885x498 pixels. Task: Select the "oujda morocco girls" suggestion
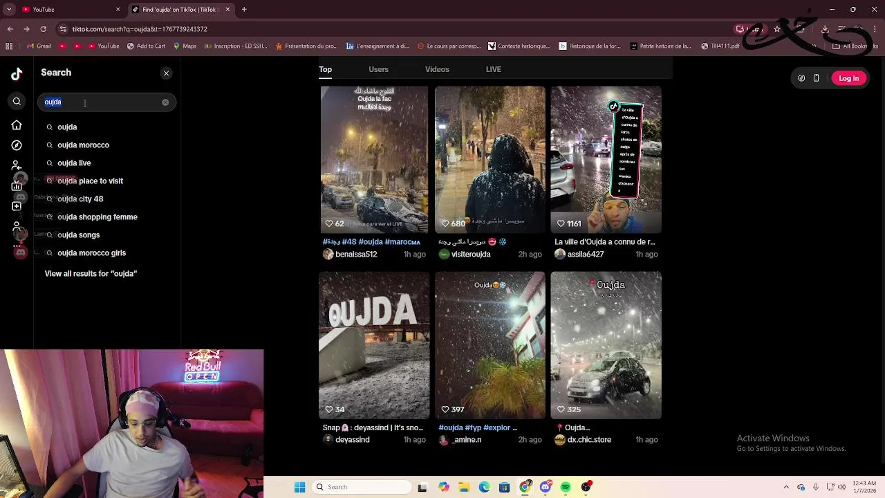107,252
